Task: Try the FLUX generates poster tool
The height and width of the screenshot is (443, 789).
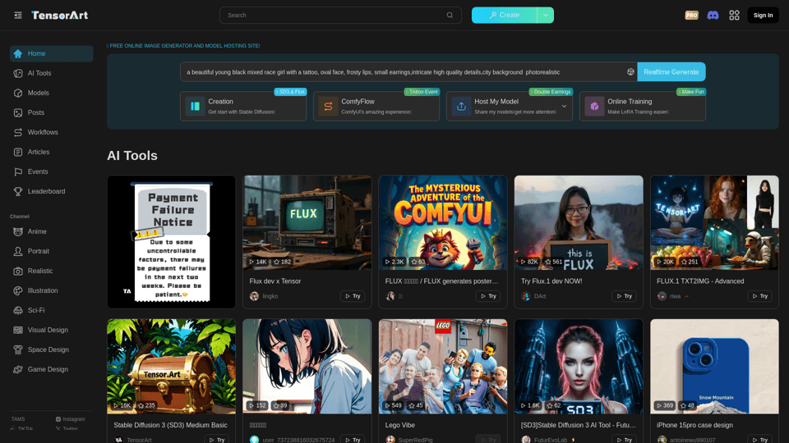Action: coord(488,296)
